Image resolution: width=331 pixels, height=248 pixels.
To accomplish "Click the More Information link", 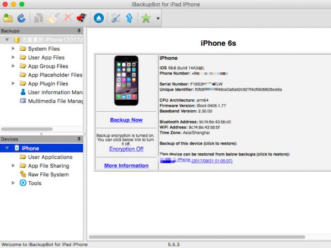I will (x=126, y=165).
